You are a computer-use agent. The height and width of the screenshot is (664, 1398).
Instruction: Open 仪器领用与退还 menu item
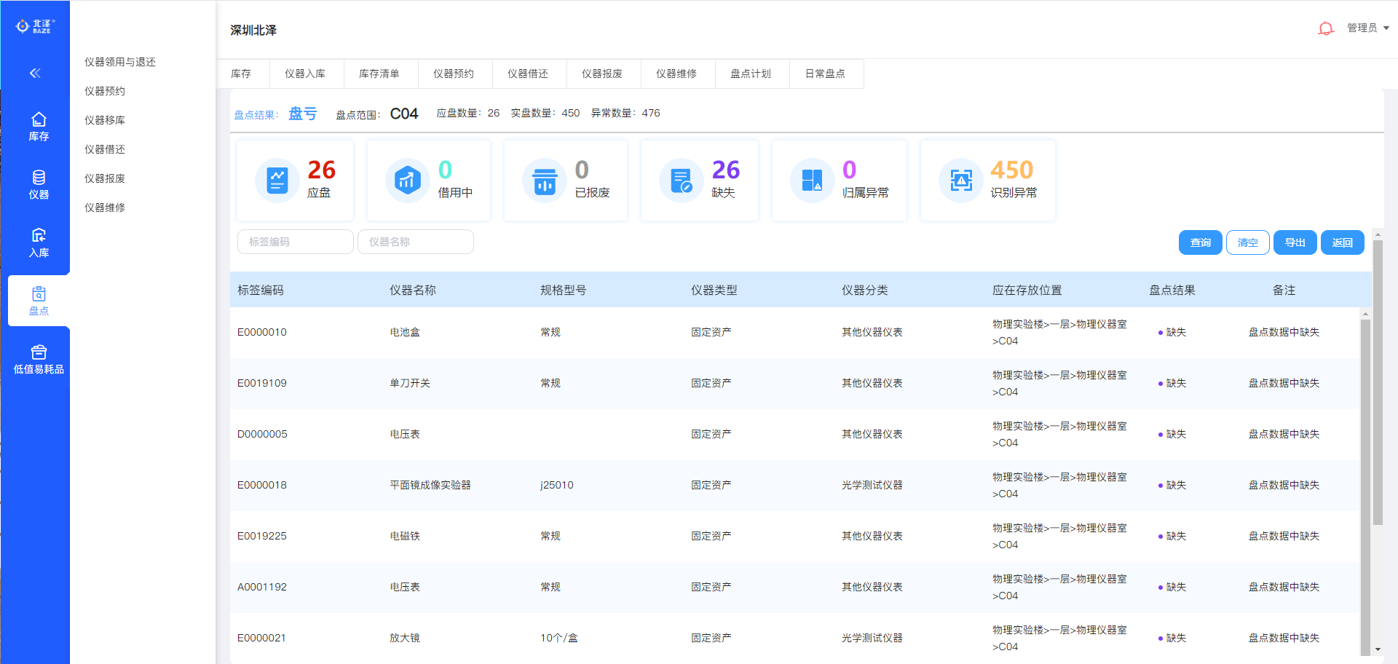click(x=120, y=62)
